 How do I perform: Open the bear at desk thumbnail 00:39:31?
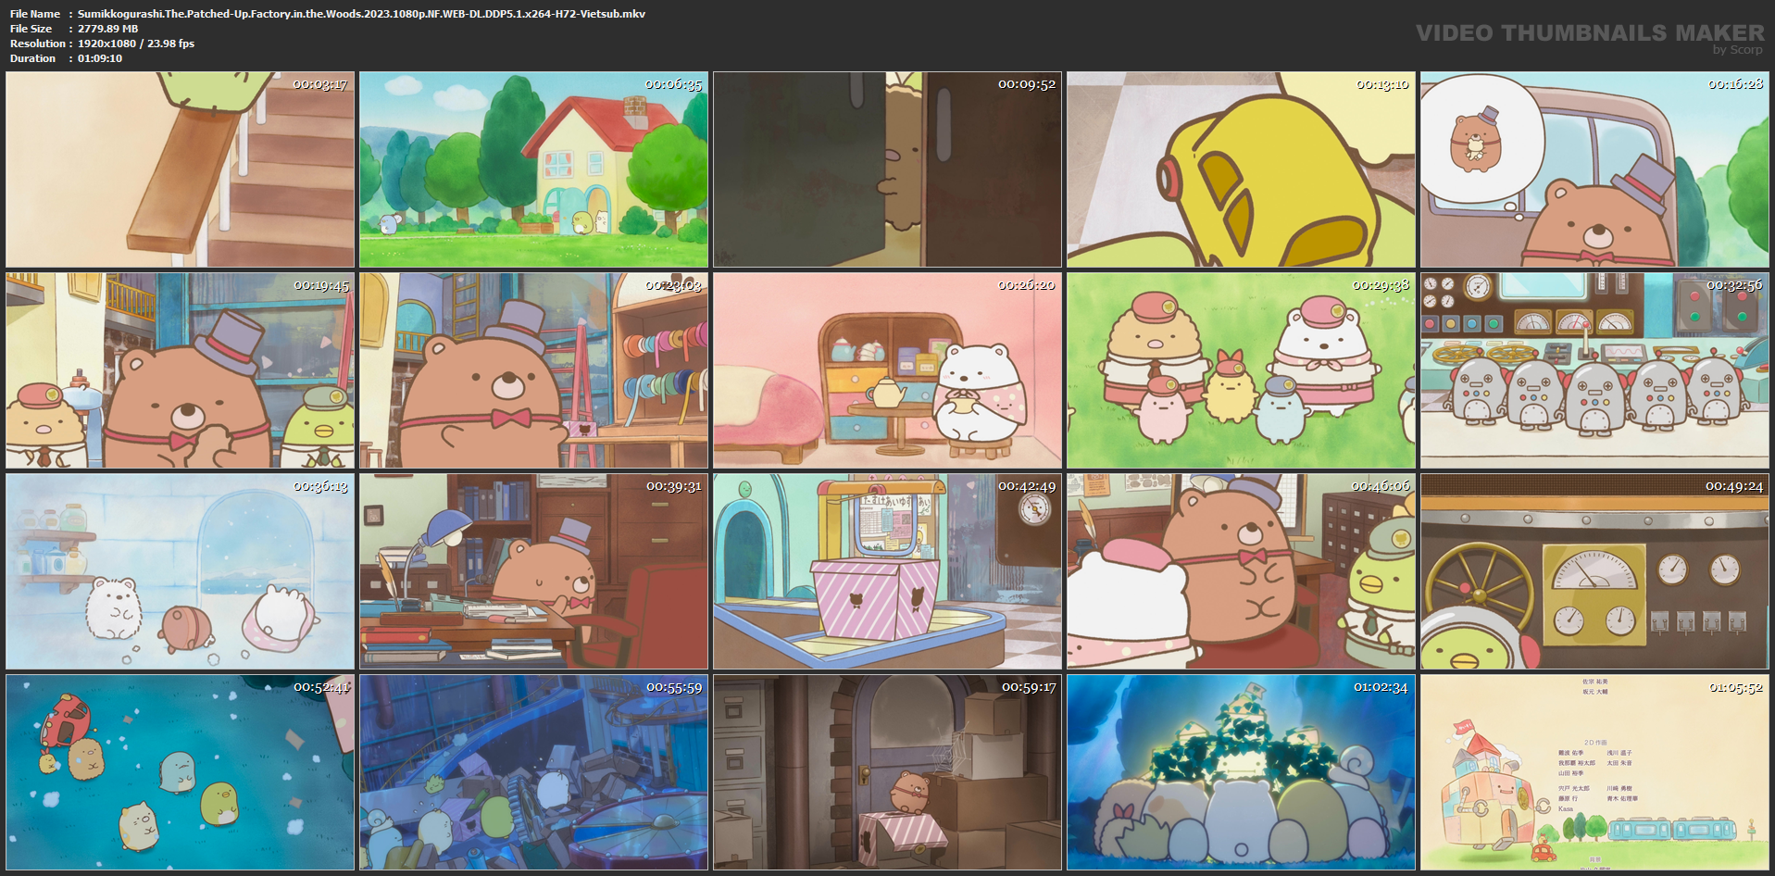tap(534, 571)
